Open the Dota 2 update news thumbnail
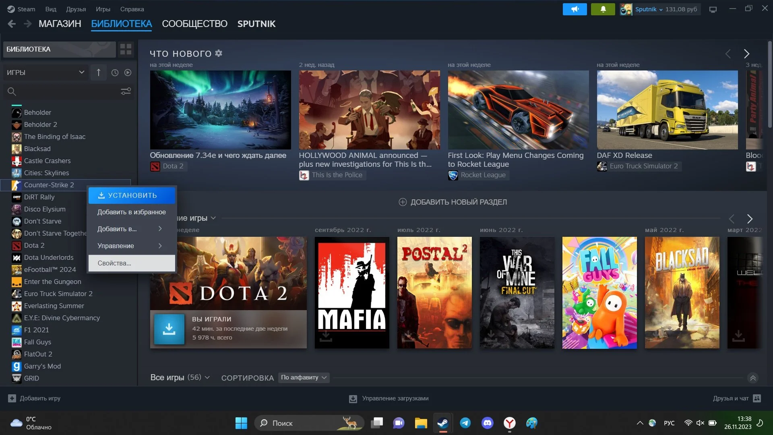The image size is (773, 435). pos(220,110)
